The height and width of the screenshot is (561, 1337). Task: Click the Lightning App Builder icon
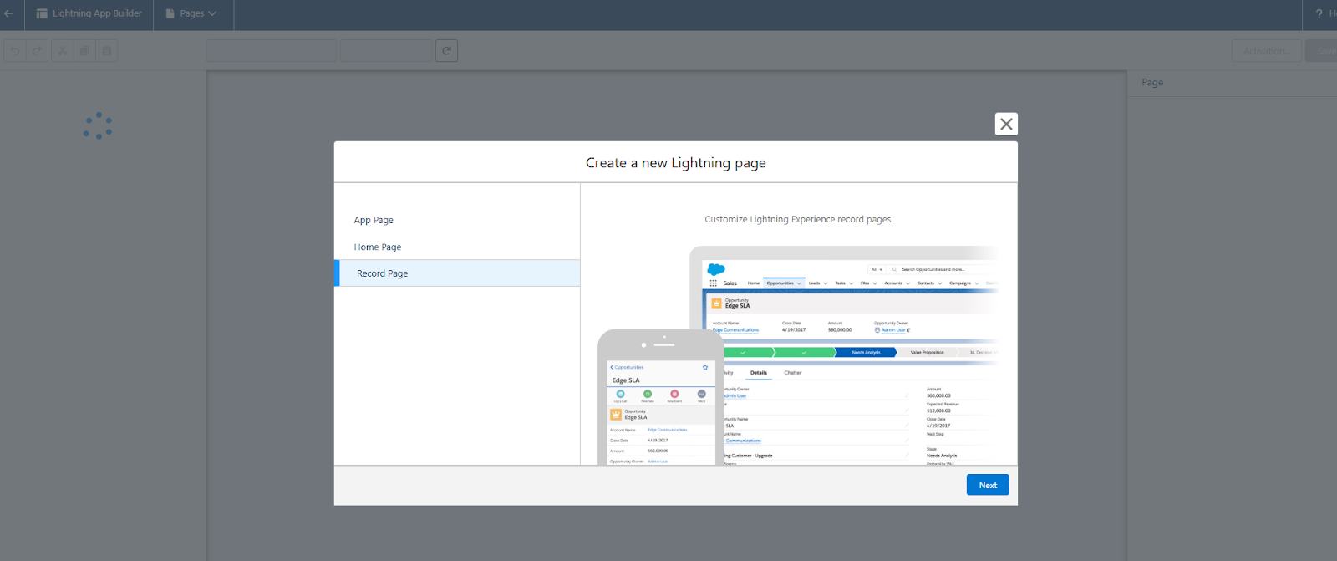[42, 13]
